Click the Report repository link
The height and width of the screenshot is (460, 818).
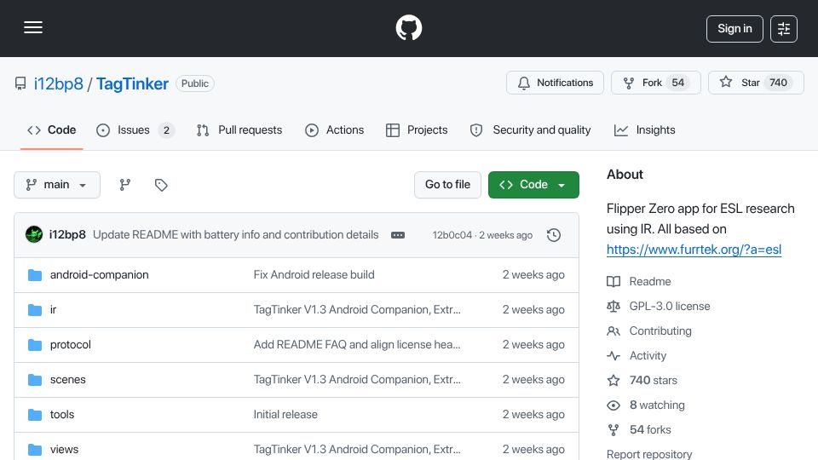click(649, 454)
